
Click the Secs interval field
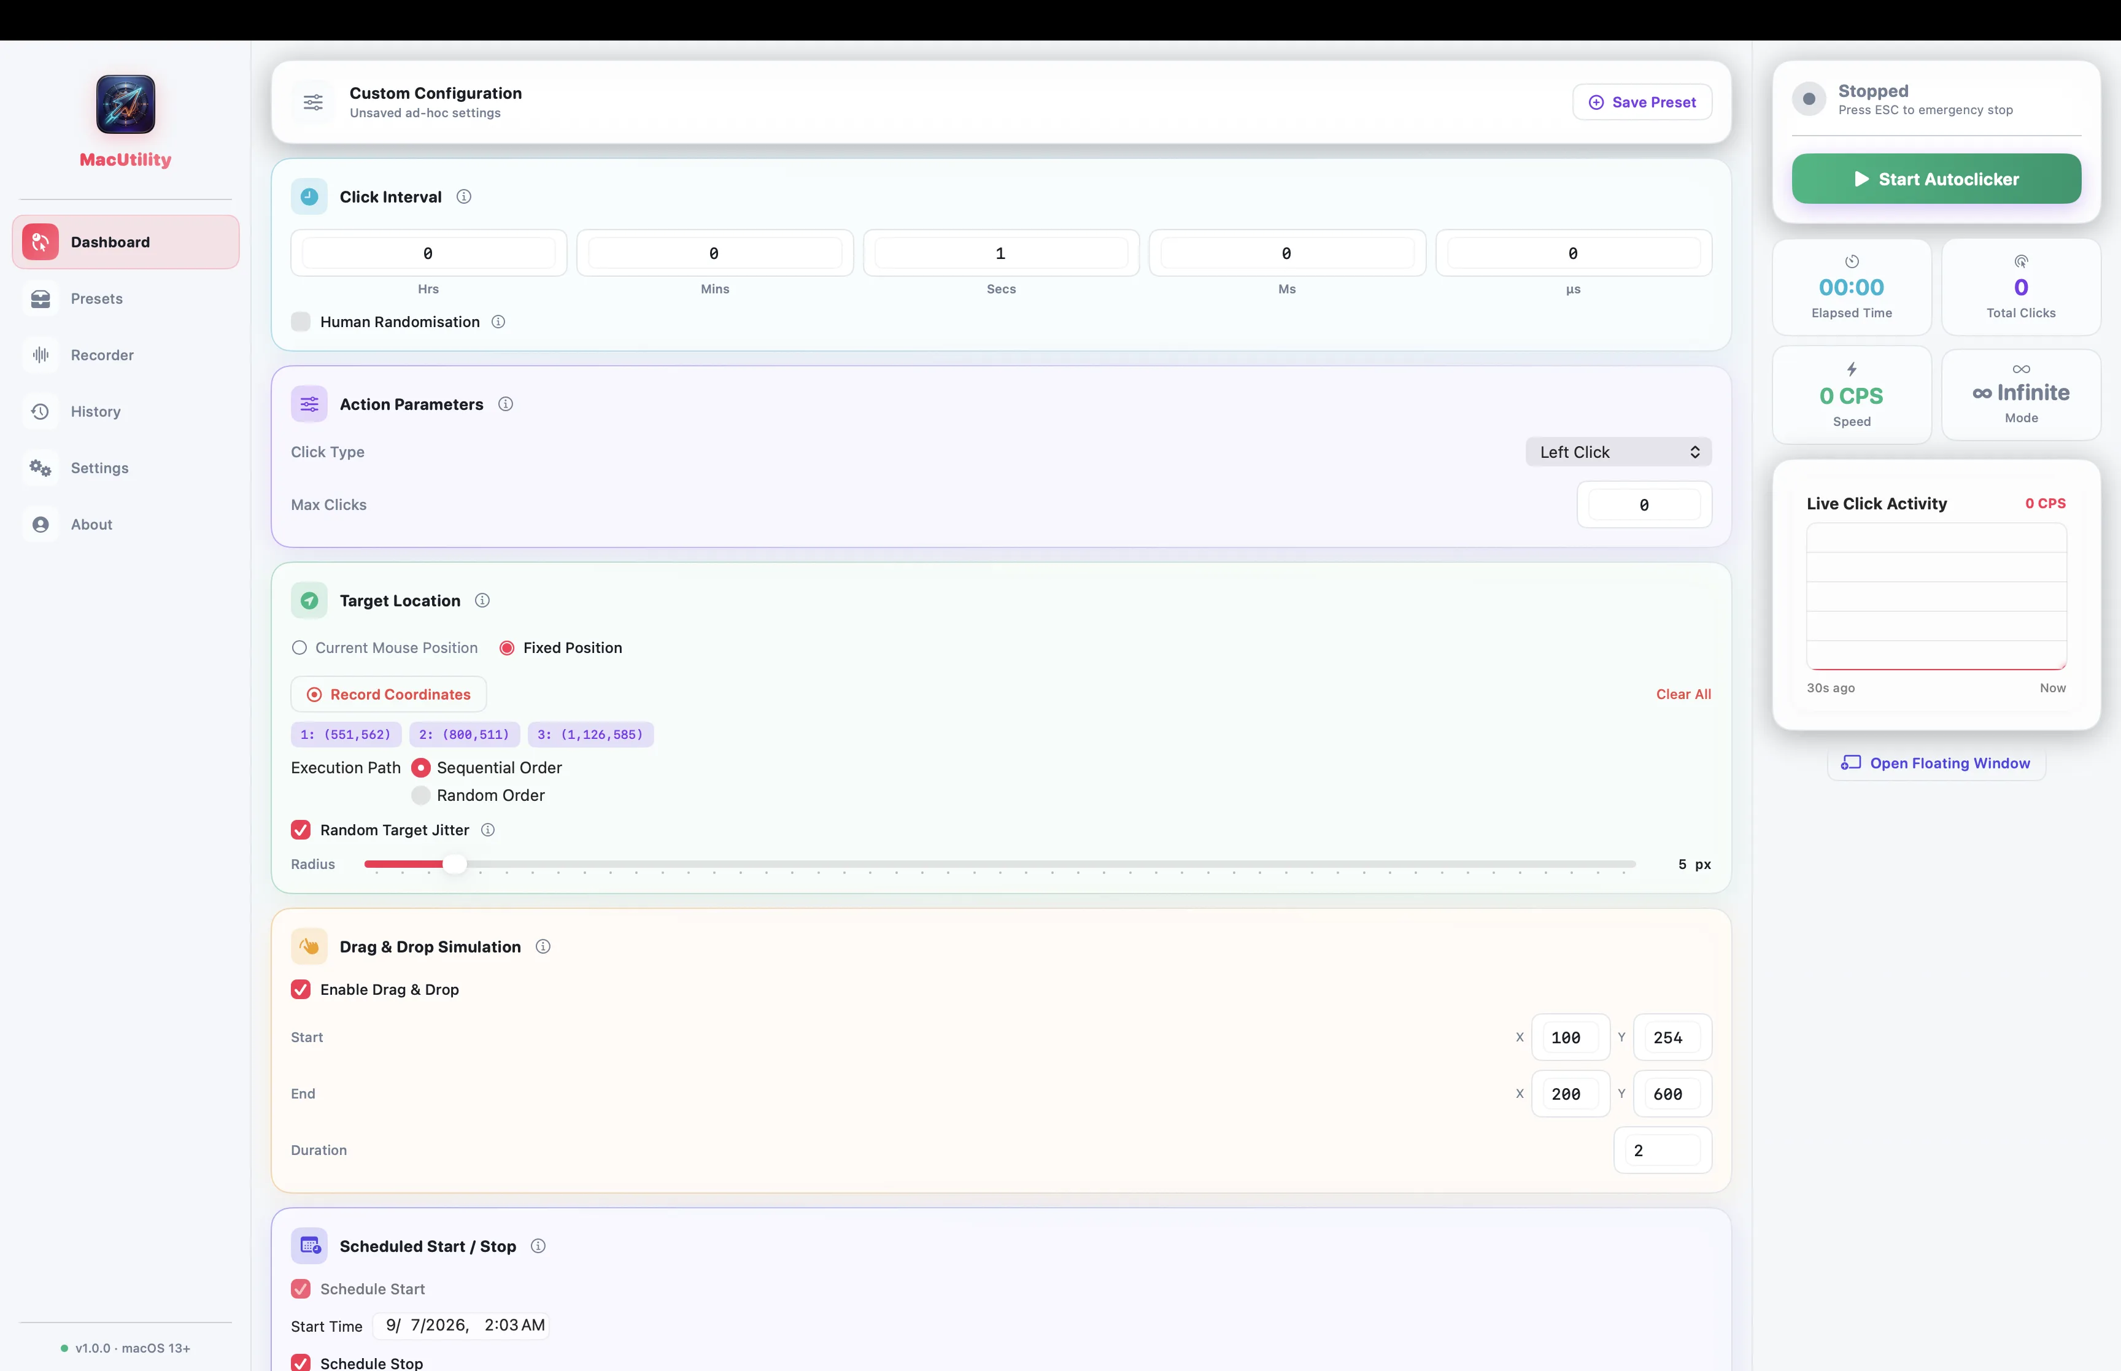click(x=1002, y=253)
